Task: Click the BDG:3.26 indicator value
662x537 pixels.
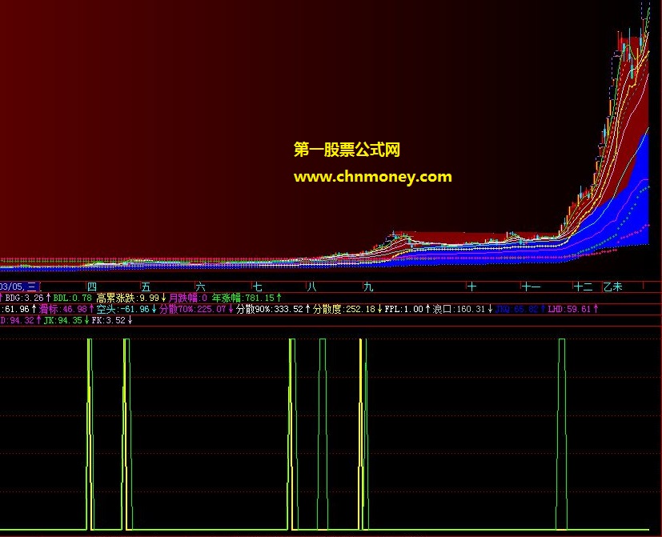Action: [24, 298]
